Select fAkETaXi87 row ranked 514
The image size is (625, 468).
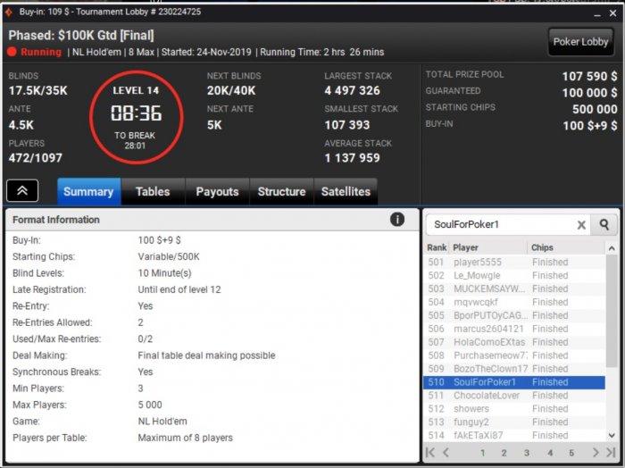click(x=514, y=436)
